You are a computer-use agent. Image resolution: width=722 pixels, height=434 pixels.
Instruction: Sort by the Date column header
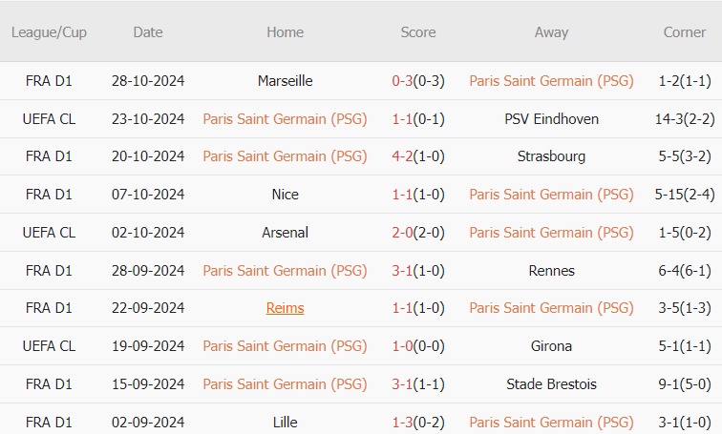[x=148, y=32]
